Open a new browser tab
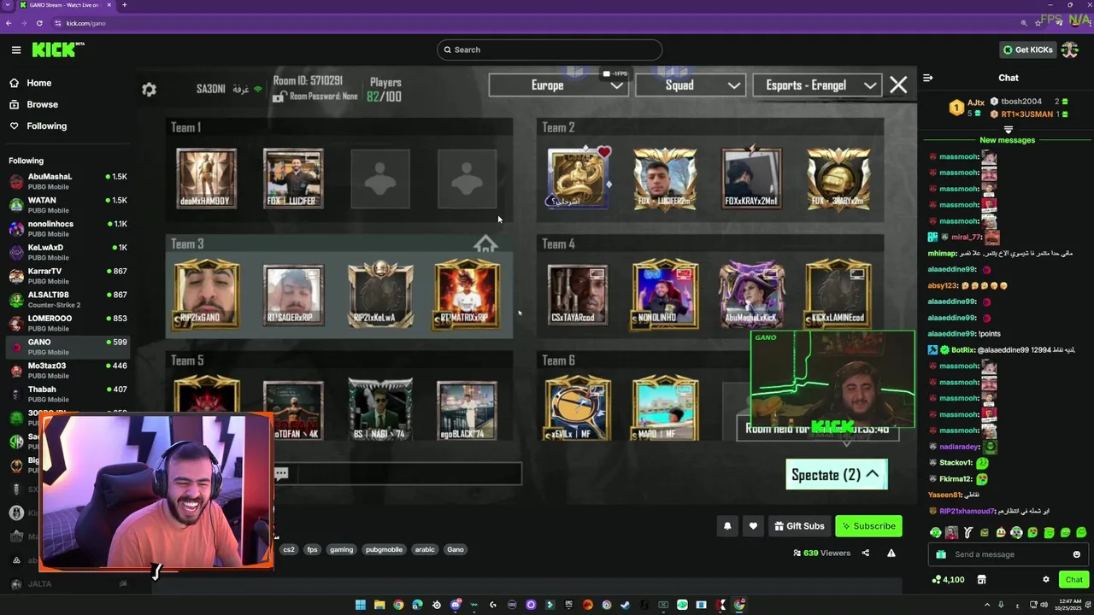 click(x=124, y=5)
